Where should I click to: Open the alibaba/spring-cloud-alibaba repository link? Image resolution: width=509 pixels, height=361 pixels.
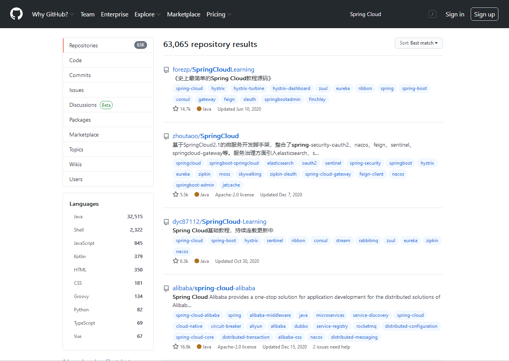214,288
